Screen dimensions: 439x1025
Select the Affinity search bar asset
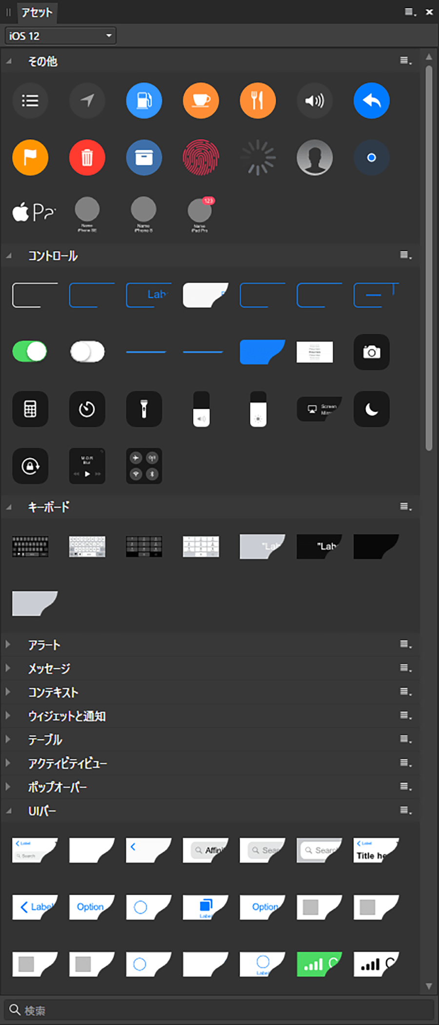click(205, 851)
